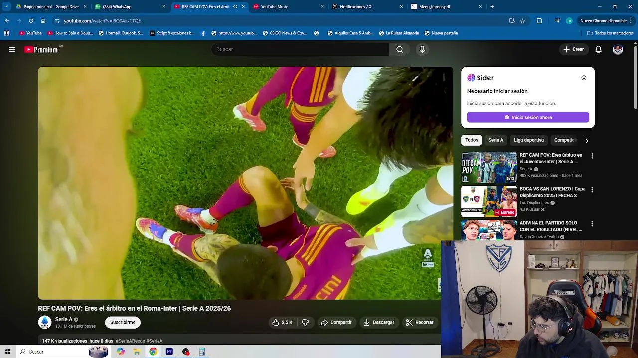Viewport: 638px width, 358px height.
Task: Open CS:GO News bookmark
Action: click(x=284, y=33)
